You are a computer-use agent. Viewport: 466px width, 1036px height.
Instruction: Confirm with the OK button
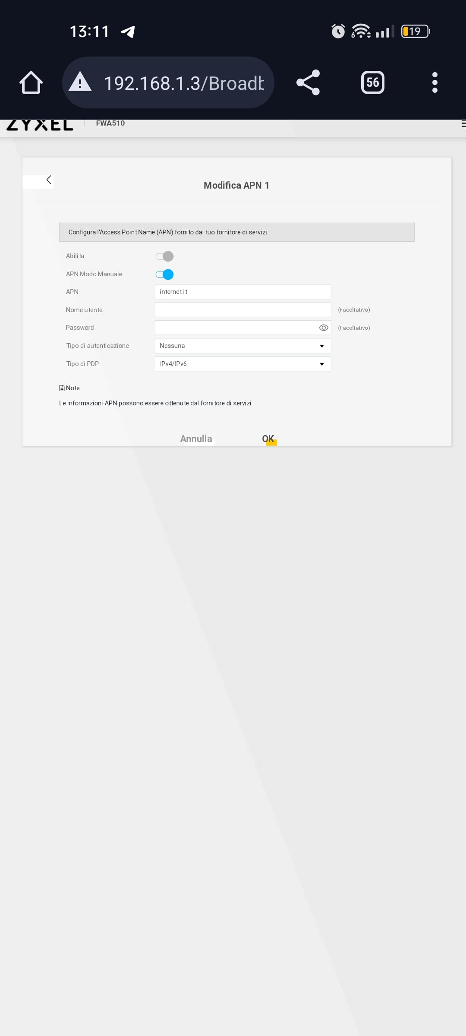pyautogui.click(x=268, y=439)
